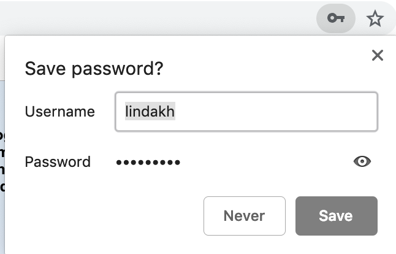Click the webpage text behind the popup
The width and height of the screenshot is (396, 254).
(2, 160)
